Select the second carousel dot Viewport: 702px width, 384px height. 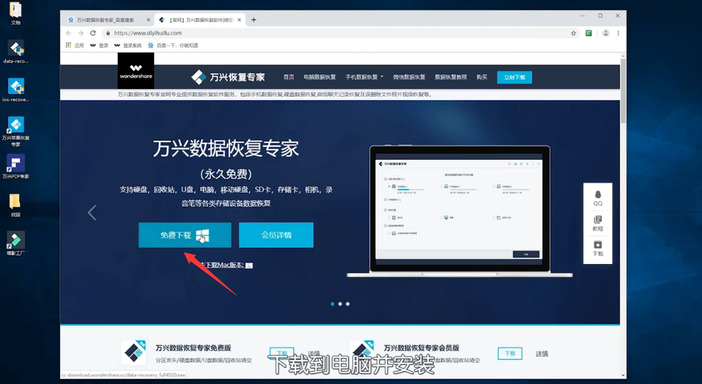[340, 304]
